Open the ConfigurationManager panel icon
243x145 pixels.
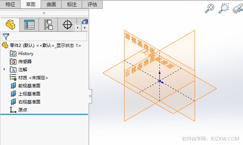point(48,25)
